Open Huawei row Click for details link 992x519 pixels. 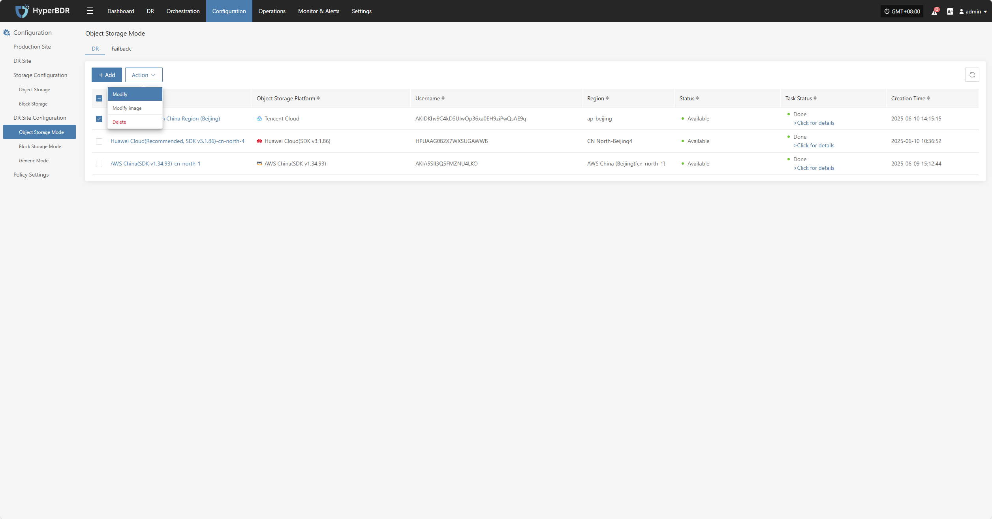pyautogui.click(x=814, y=145)
